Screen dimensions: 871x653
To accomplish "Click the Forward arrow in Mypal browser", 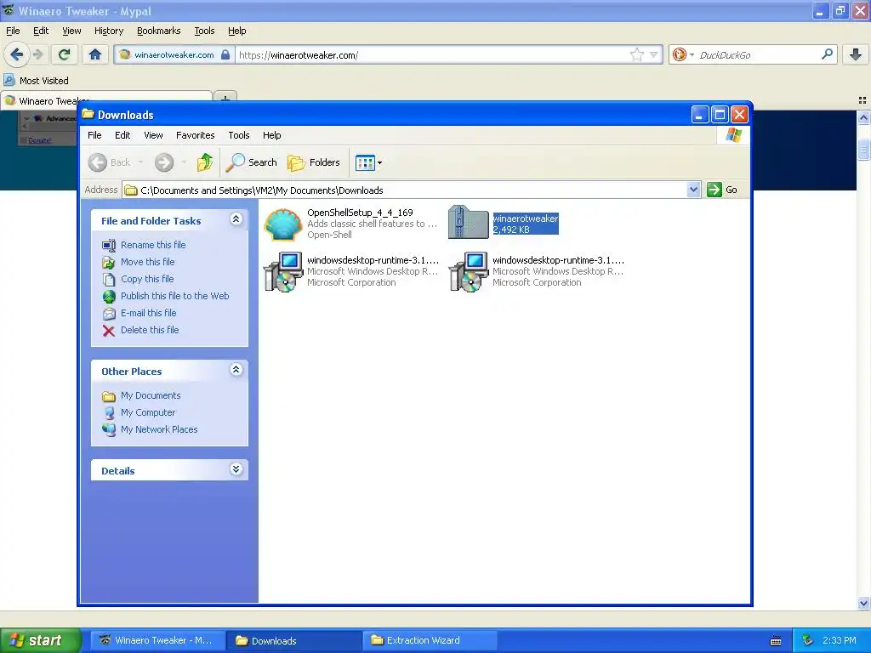I will point(37,54).
